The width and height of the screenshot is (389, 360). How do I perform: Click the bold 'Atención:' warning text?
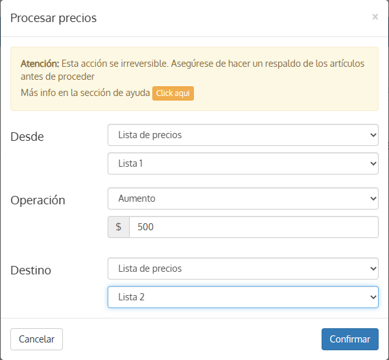(40, 64)
